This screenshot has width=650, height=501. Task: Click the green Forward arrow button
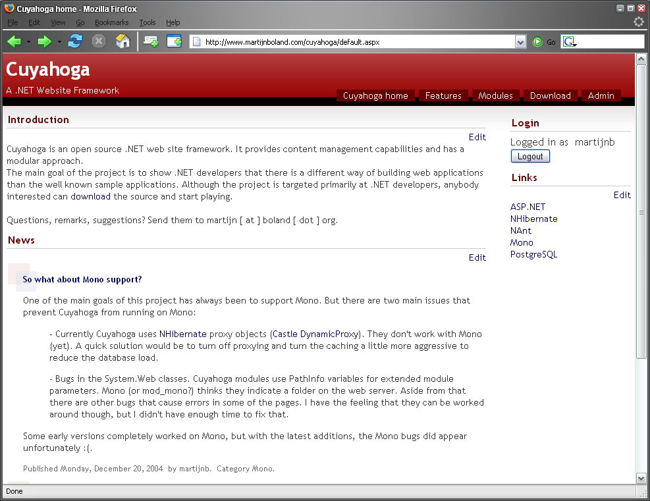pyautogui.click(x=44, y=41)
